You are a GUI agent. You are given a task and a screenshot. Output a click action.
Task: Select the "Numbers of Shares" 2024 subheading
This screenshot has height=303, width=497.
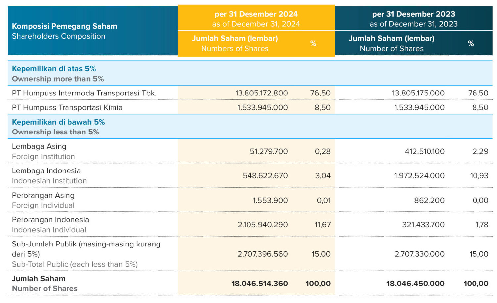click(235, 49)
